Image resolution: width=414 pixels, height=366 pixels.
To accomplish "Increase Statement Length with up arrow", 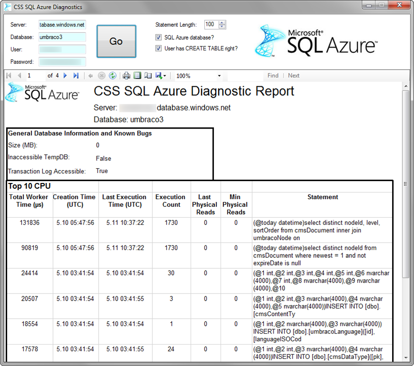I will click(x=222, y=22).
